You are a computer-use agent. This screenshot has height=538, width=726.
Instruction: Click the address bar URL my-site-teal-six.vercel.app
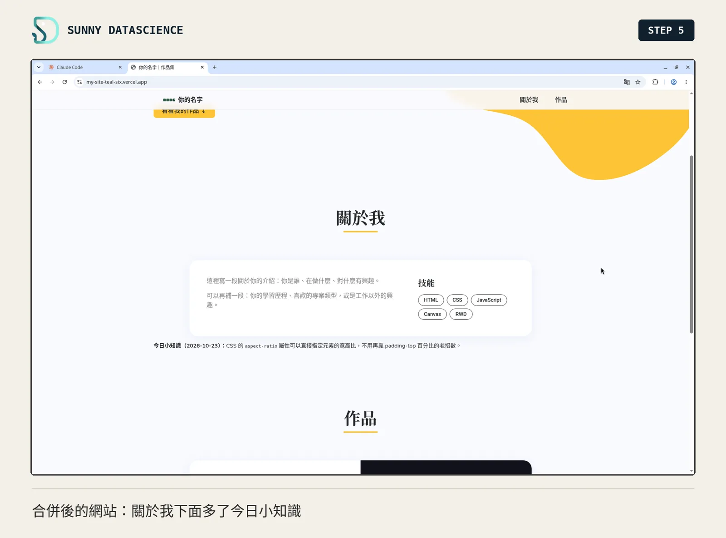pyautogui.click(x=117, y=82)
